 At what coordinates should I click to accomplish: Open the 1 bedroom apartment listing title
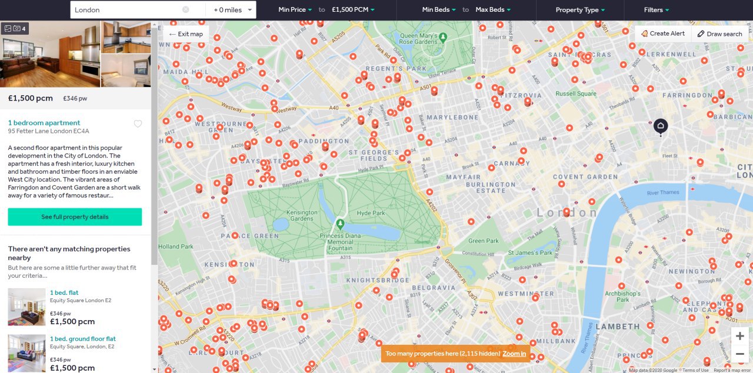tap(44, 123)
